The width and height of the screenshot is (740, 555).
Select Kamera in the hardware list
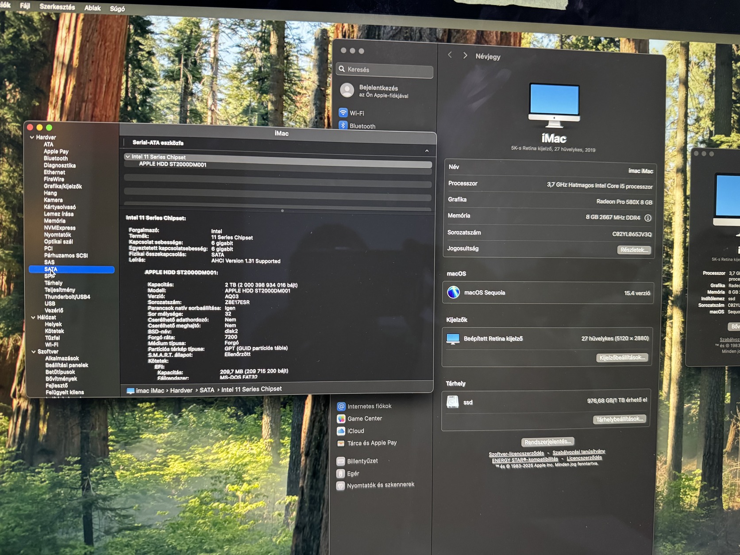(x=53, y=200)
